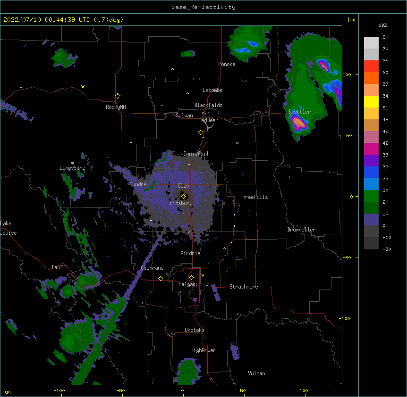The image size is (407, 397).
Task: Select the Vulcan city label
Action: [x=256, y=373]
